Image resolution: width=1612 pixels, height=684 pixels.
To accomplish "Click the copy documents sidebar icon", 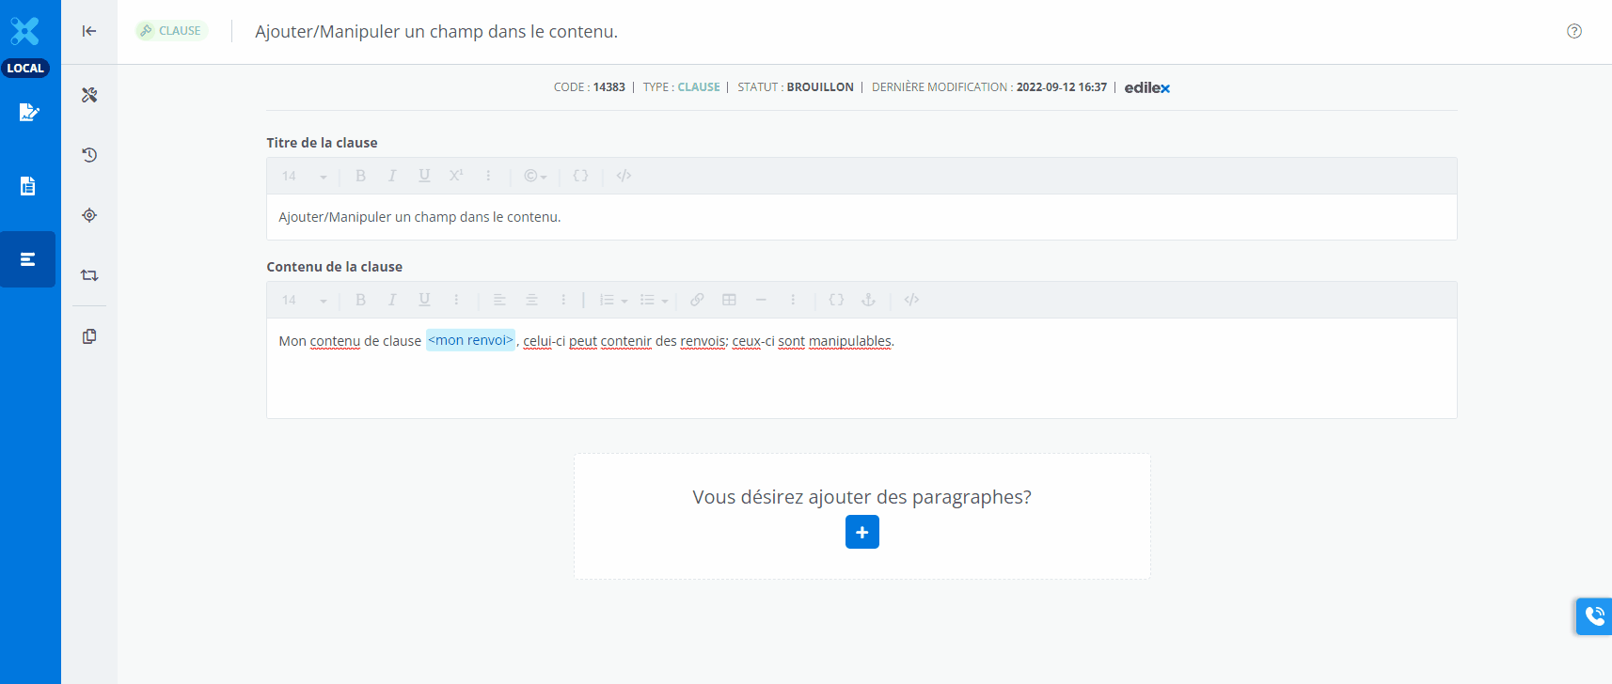I will (x=89, y=336).
